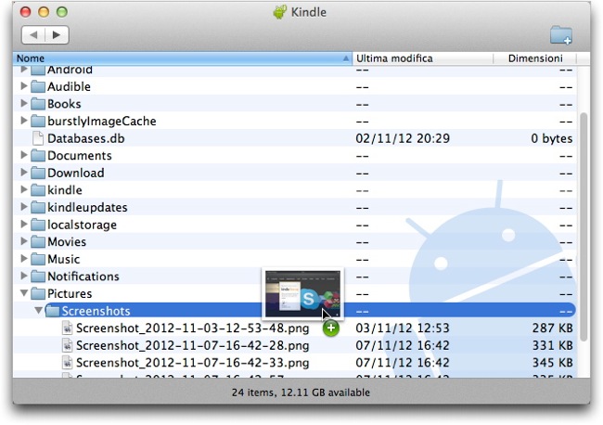Select the Databases.db file icon
The image size is (603, 425).
click(38, 138)
